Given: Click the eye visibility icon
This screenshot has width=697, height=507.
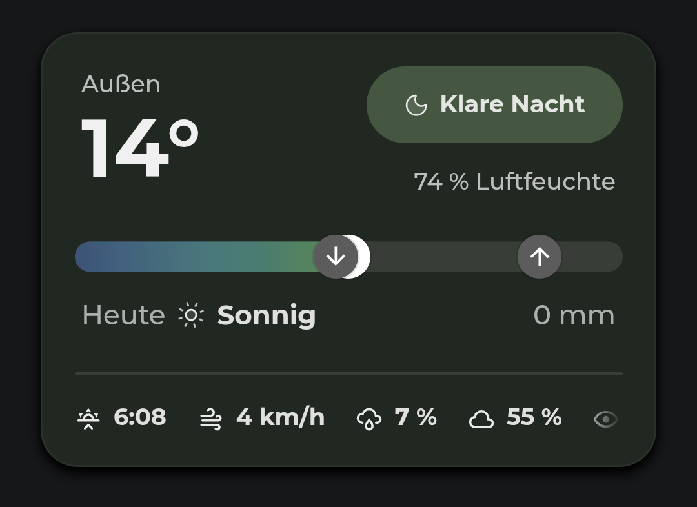Looking at the screenshot, I should click(605, 419).
